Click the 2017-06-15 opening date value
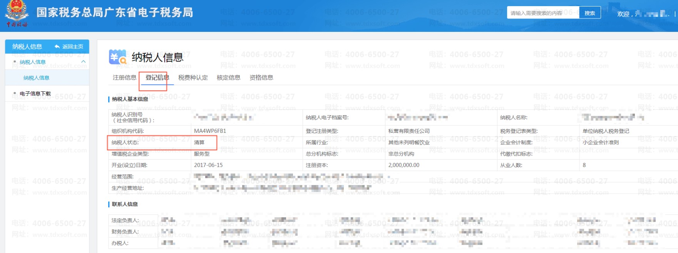 [x=208, y=165]
